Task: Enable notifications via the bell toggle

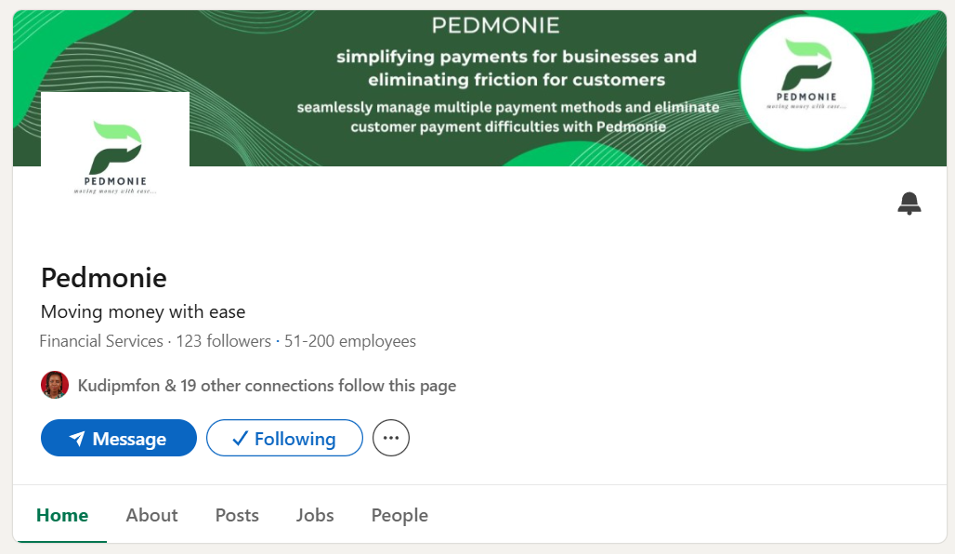Action: 909,203
